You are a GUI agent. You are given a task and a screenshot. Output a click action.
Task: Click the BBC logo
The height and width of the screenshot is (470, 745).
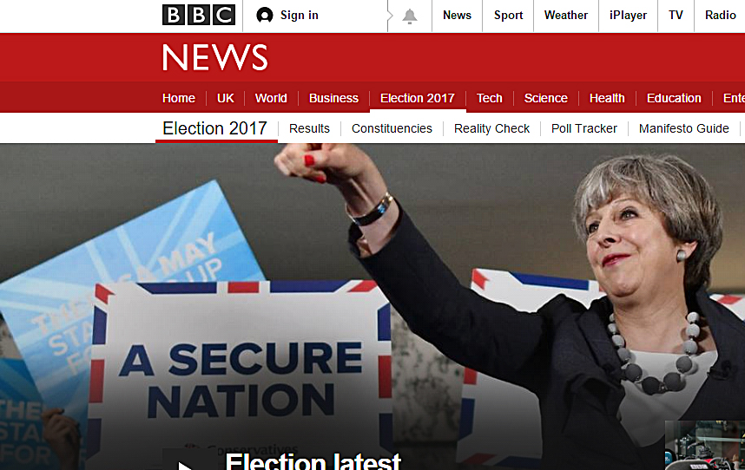pos(199,16)
